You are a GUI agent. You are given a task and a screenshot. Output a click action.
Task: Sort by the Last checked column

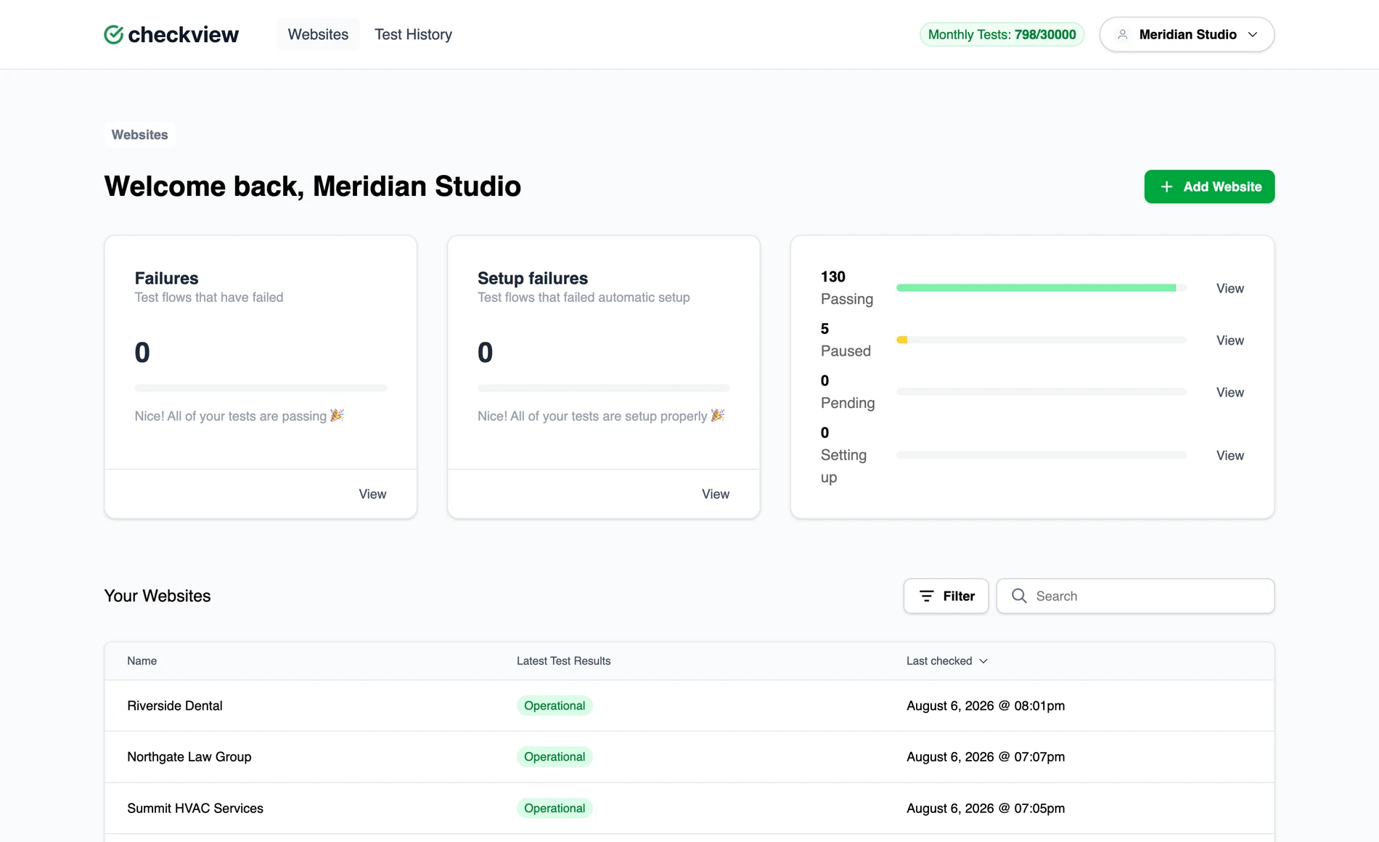[x=946, y=661]
